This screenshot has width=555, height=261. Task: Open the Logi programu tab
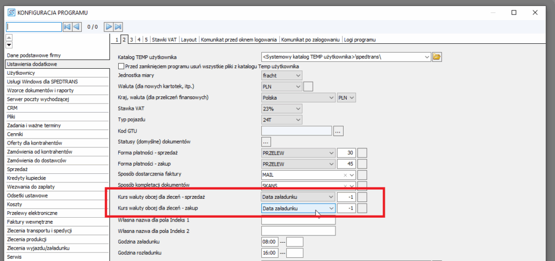coord(359,40)
